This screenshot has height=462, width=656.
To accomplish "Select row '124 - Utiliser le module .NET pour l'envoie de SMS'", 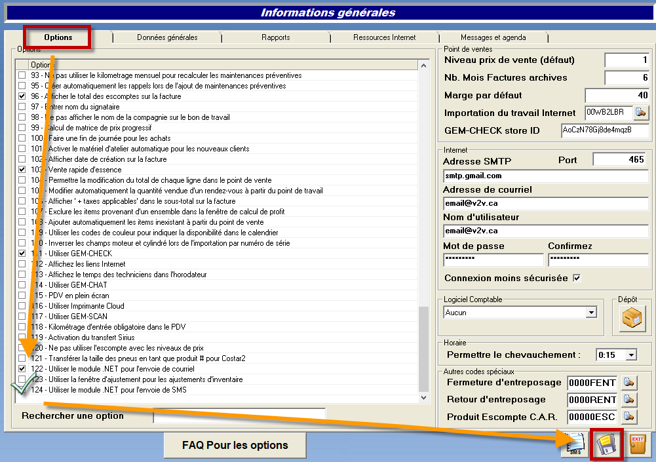I will point(217,390).
